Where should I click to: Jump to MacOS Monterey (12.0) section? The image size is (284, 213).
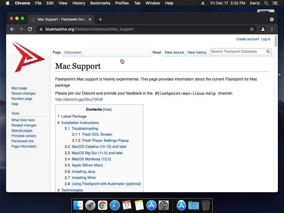pyautogui.click(x=91, y=159)
